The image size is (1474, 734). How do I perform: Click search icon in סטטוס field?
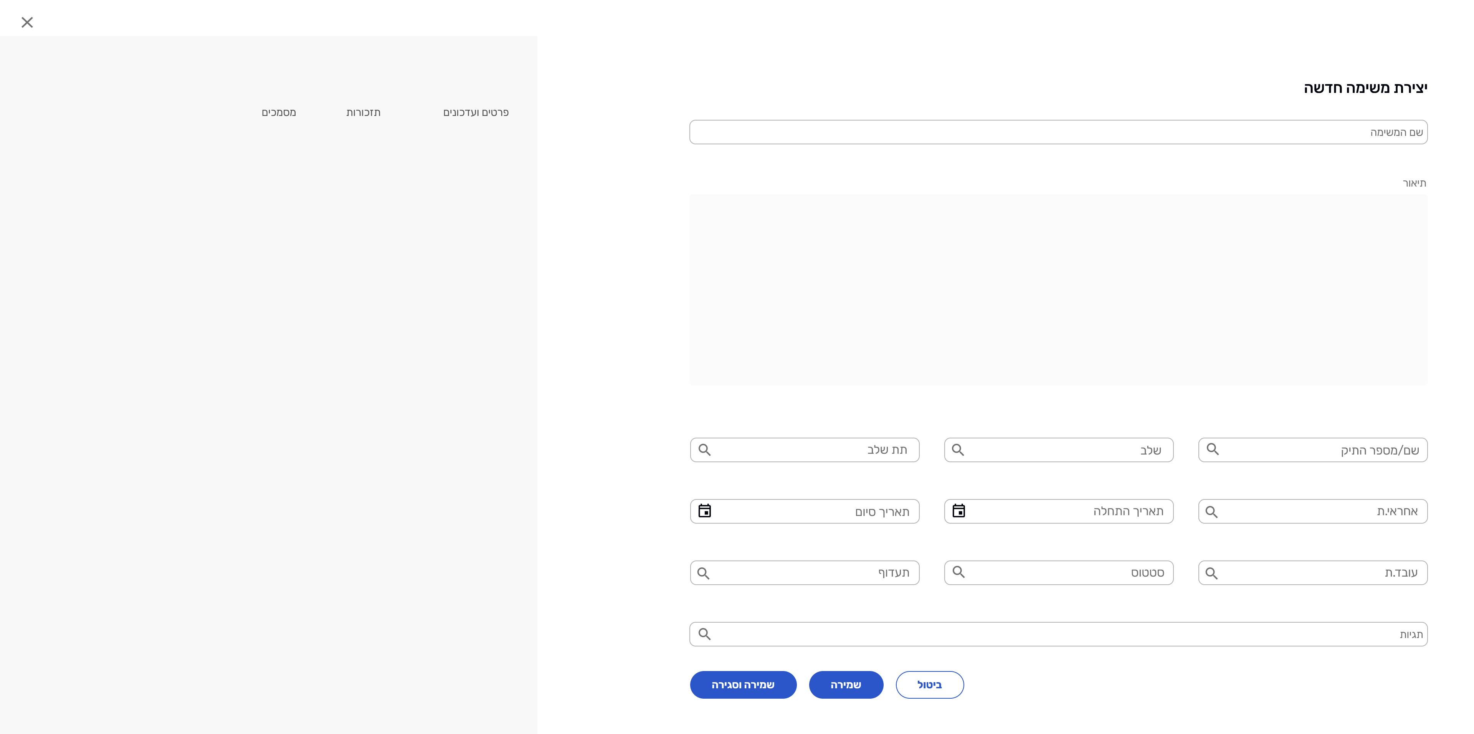click(958, 572)
